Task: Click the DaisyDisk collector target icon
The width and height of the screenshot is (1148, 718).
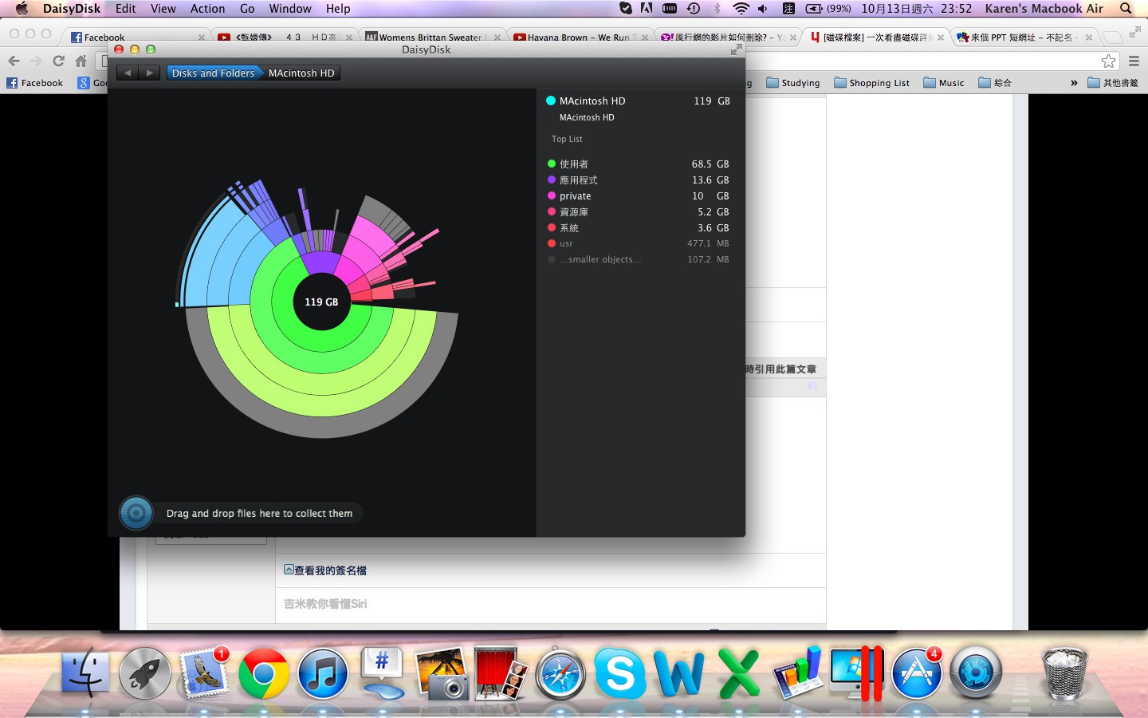Action: [x=136, y=513]
